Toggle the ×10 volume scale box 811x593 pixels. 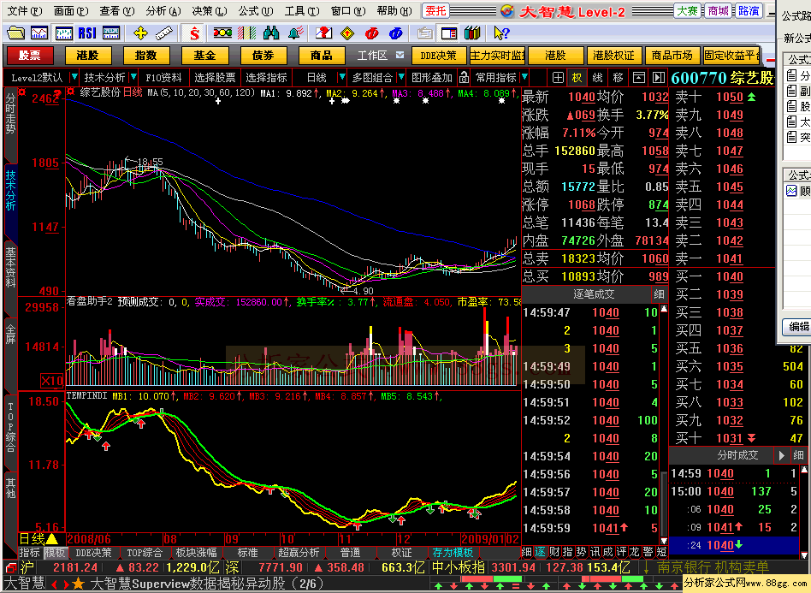point(52,382)
